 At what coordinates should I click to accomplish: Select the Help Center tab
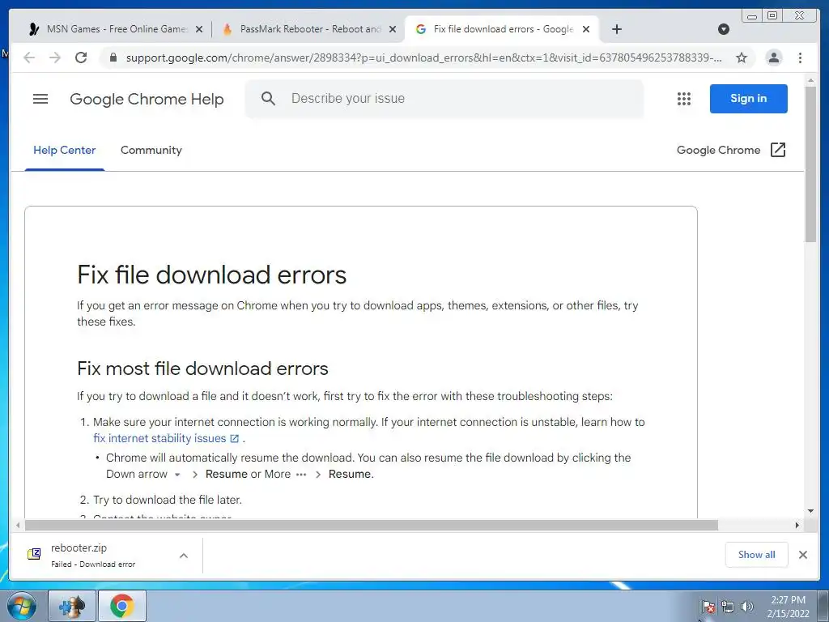pyautogui.click(x=65, y=150)
